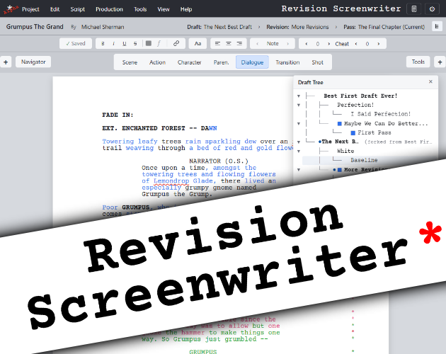
Task: Go to the next Note
Action: (287, 43)
